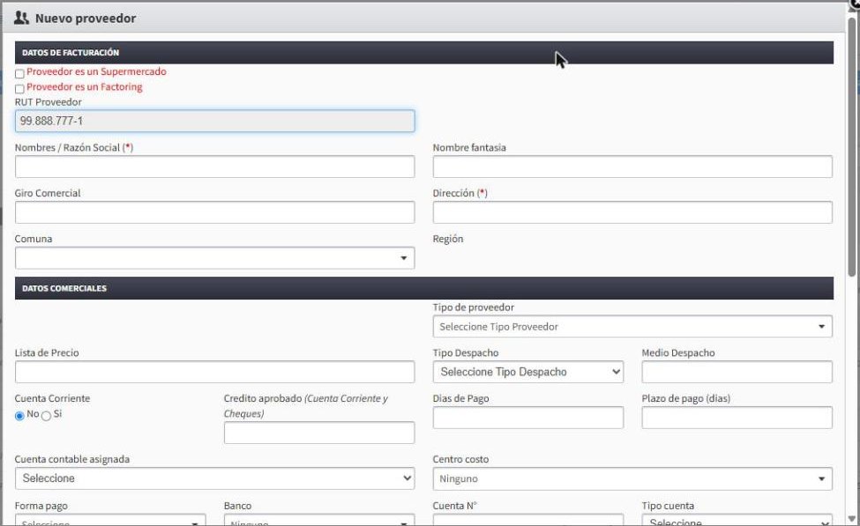Open the Comuna dropdown
This screenshot has width=860, height=526.
coord(214,258)
